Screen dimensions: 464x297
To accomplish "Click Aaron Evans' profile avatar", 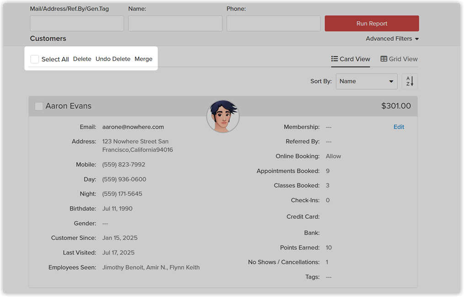I will point(223,116).
